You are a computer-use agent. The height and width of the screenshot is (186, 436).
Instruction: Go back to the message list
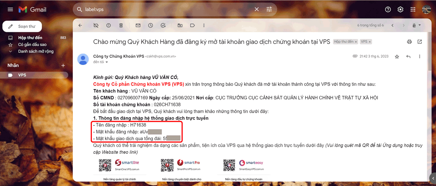pyautogui.click(x=80, y=25)
